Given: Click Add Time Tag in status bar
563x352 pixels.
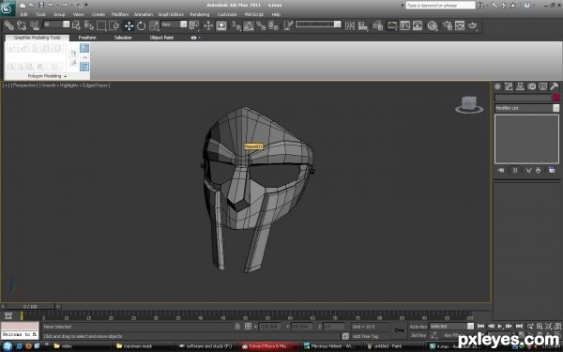Looking at the screenshot, I should [366, 336].
